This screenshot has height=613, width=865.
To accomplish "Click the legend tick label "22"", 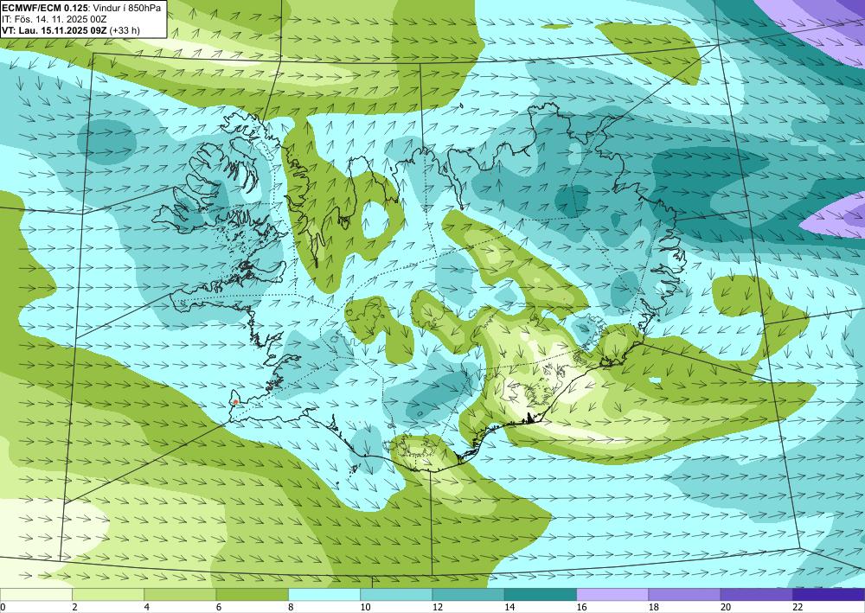I will click(x=798, y=608).
